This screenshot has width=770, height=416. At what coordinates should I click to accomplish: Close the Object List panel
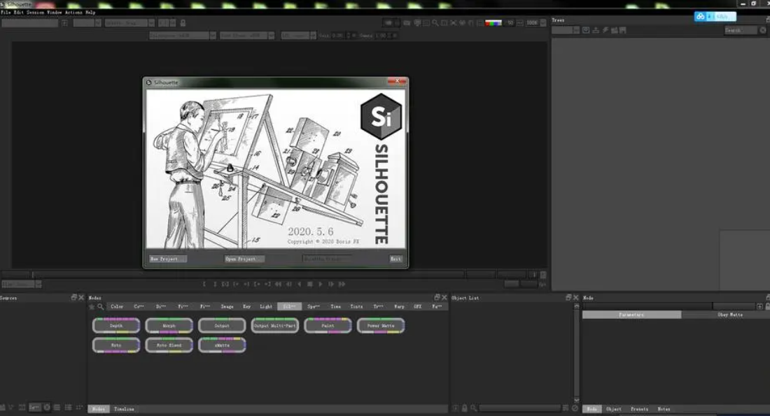tap(576, 297)
